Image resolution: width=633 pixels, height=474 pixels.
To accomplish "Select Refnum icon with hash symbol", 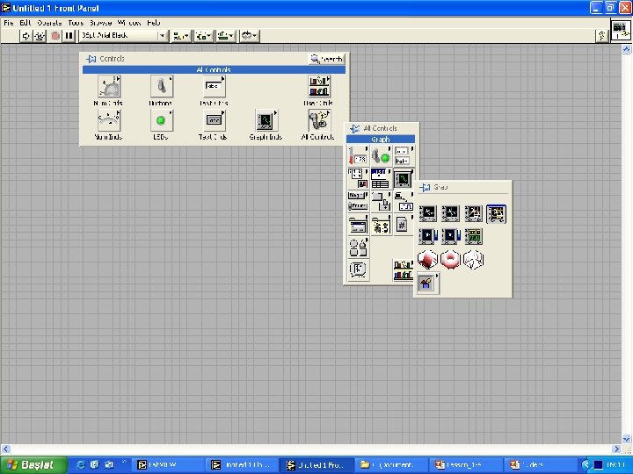I will tap(404, 224).
